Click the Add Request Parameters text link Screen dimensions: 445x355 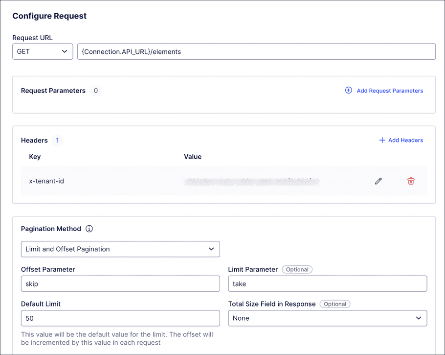click(x=390, y=91)
